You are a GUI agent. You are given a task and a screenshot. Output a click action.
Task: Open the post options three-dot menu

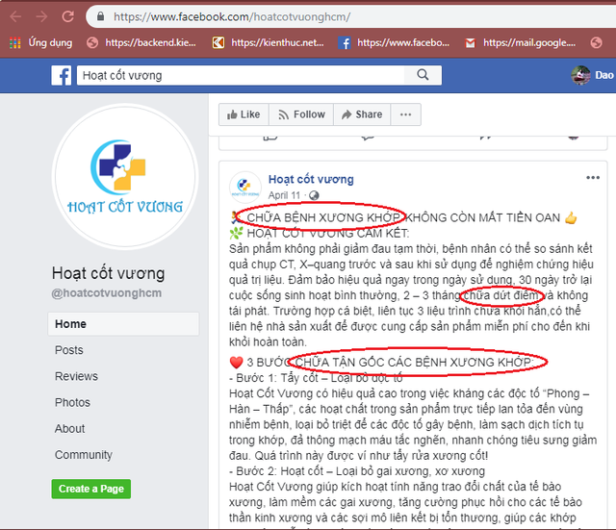point(593,177)
